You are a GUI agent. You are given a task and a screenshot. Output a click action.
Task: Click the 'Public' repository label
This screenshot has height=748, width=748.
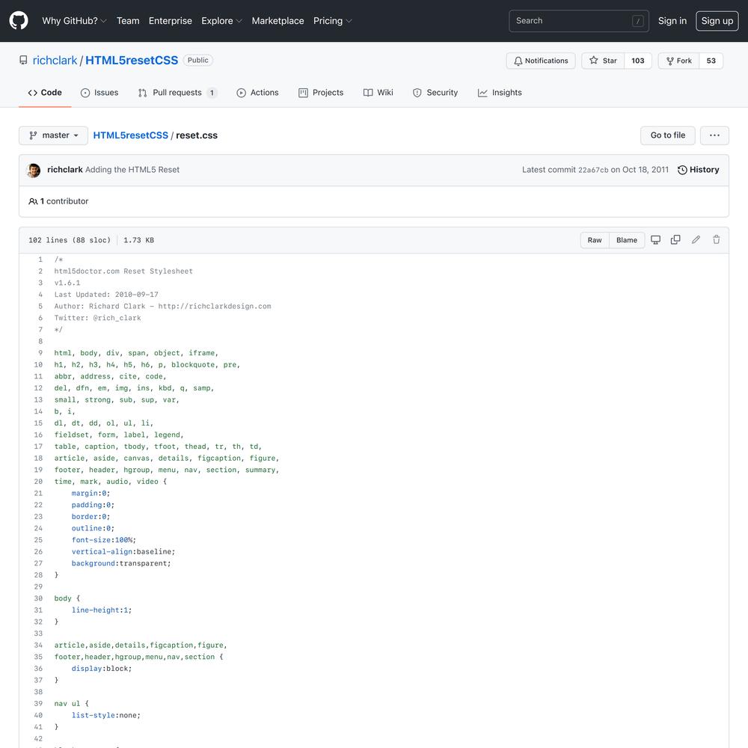198,60
